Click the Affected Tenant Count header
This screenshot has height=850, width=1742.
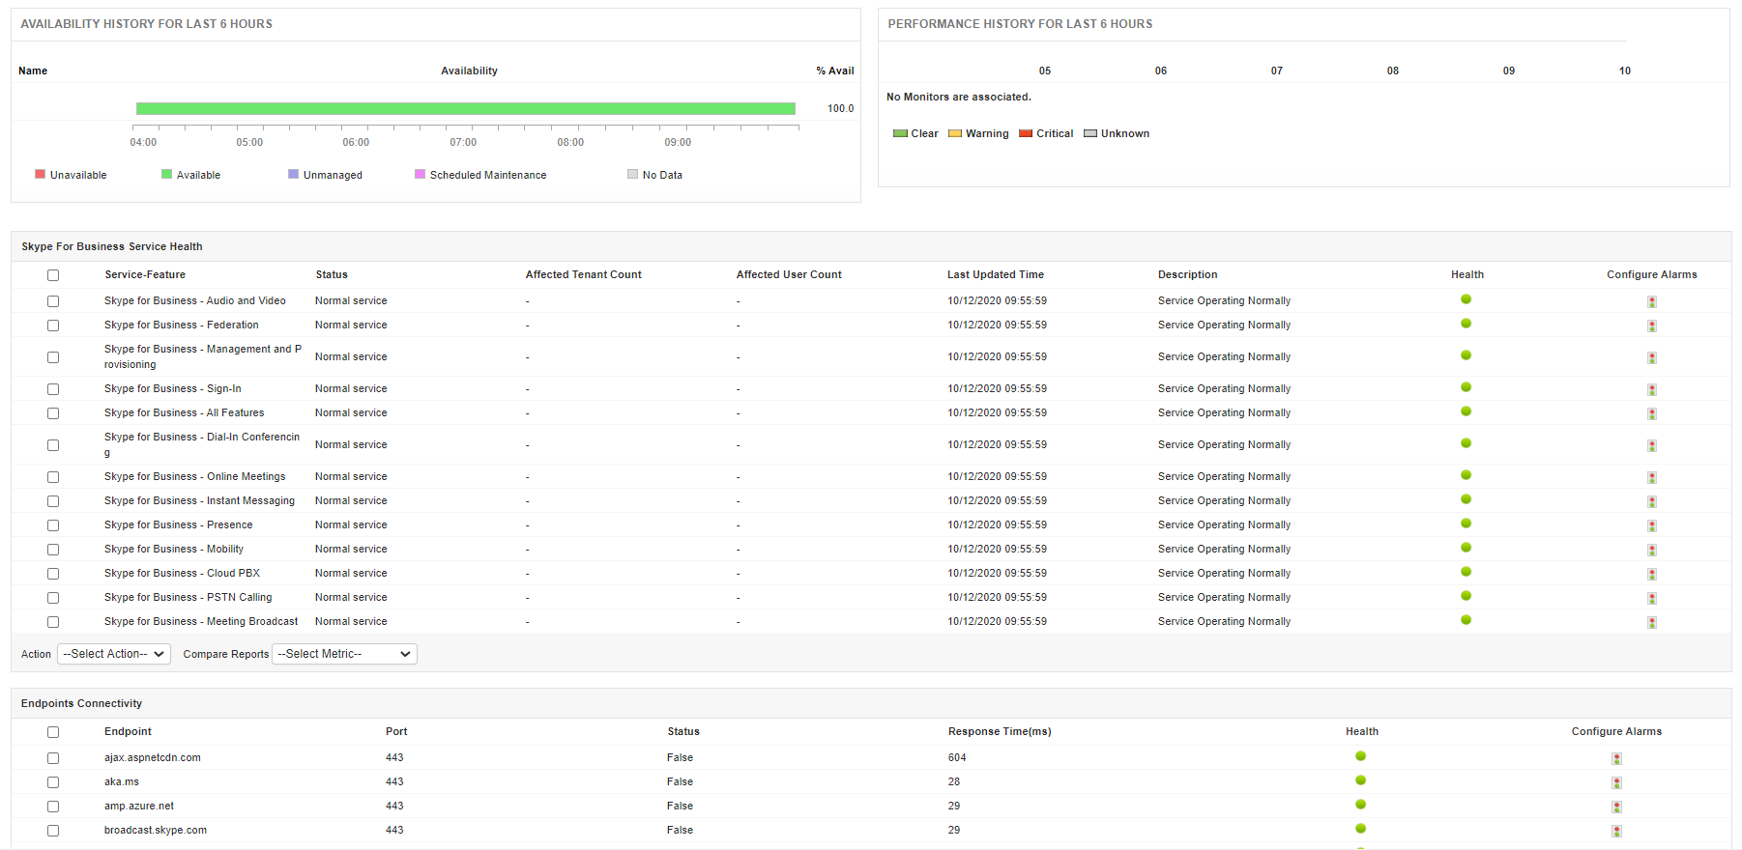coord(584,274)
